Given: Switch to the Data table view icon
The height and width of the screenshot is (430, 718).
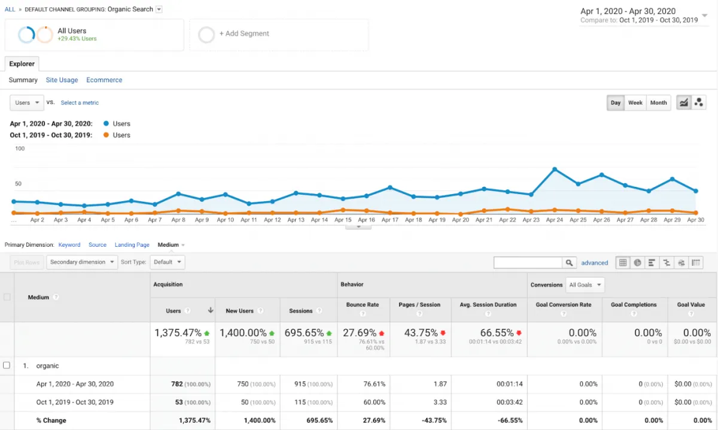Looking at the screenshot, I should click(623, 262).
